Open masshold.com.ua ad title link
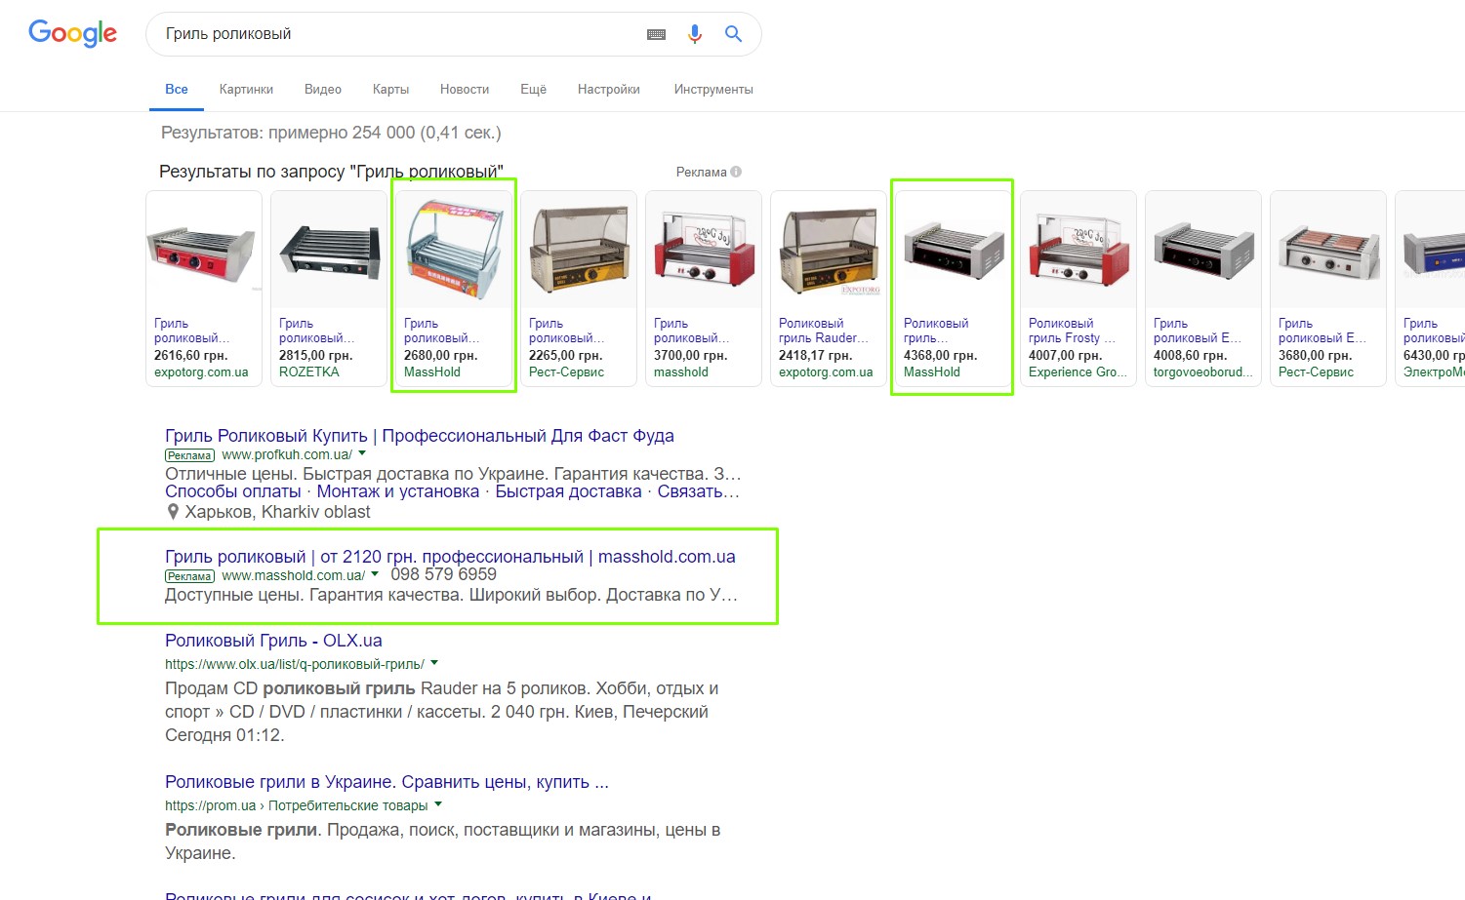Screen dimensions: 1465x900 [x=450, y=557]
